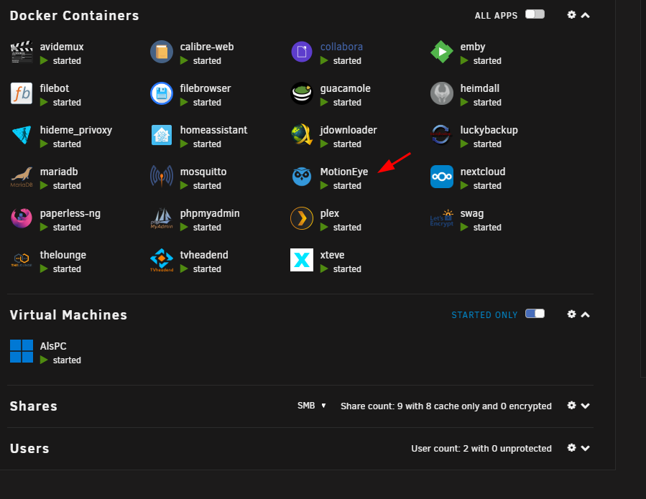Collapse the Docker Containers section
This screenshot has height=499, width=646.
pyautogui.click(x=585, y=15)
